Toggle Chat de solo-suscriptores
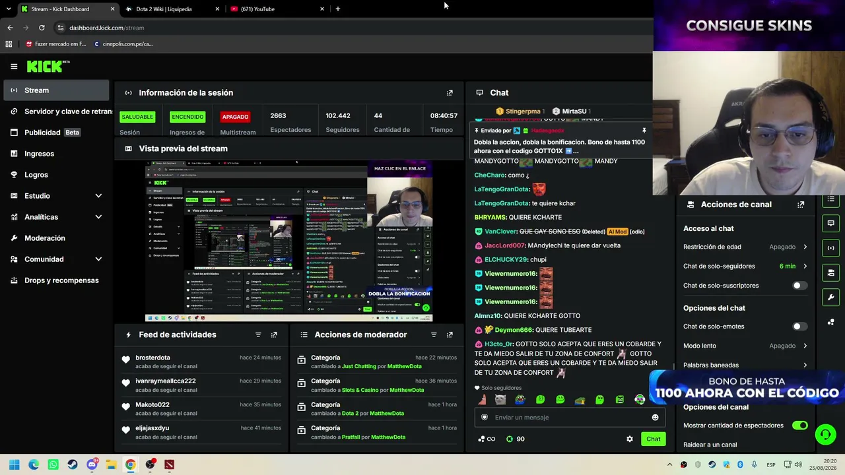 coord(799,286)
